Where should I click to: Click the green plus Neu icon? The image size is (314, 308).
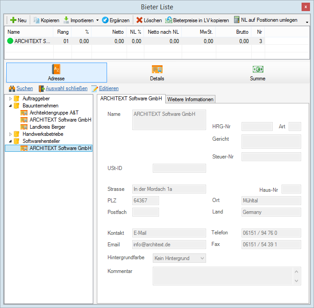point(13,20)
